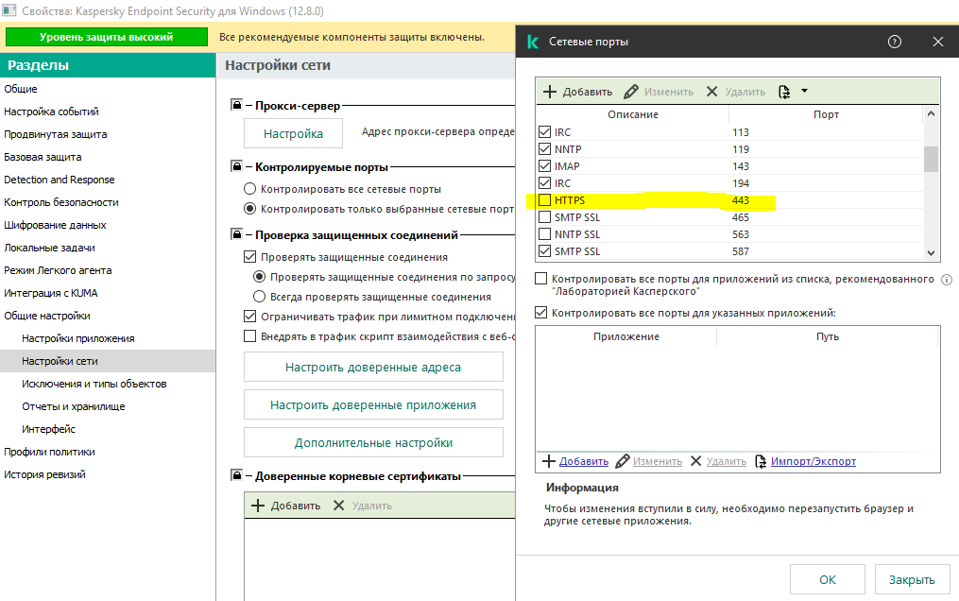Screen dimensions: 959x601
Task: Enable the HTTPS port 443 checkbox
Action: click(x=544, y=200)
